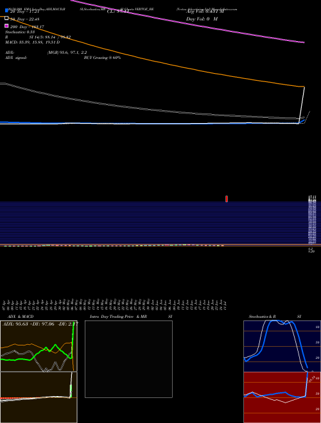Screen dimensions: 321x423
Task: Click the 'ADX: 95.63 +DY: 97.06' readout
Action: tap(40, 324)
